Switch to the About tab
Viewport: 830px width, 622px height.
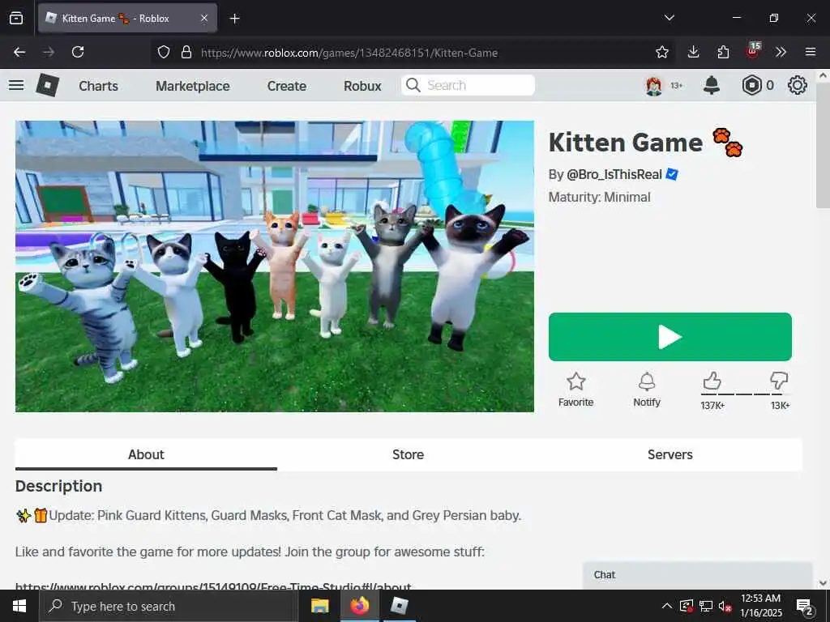tap(146, 454)
